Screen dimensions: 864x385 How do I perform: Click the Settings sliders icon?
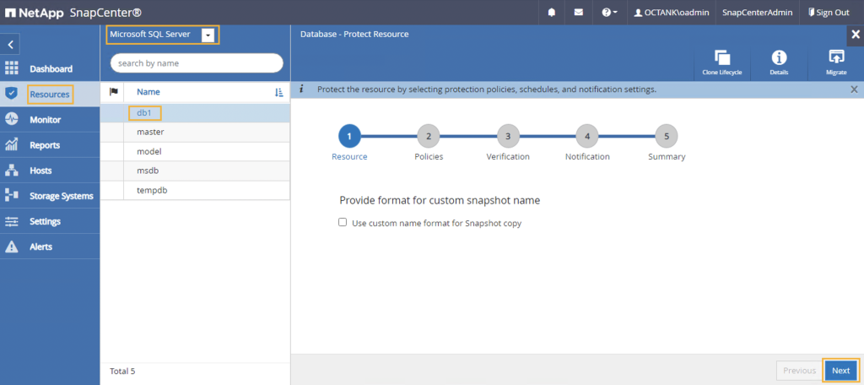pos(11,221)
